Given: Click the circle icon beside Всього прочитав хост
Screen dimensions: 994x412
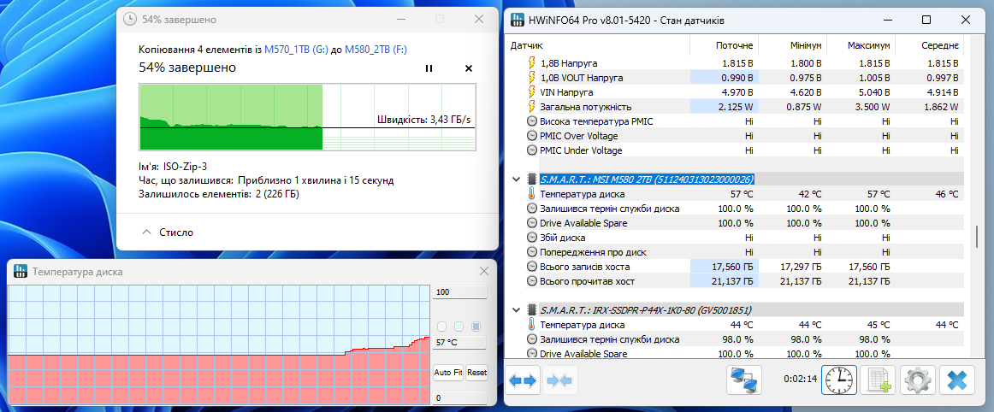Looking at the screenshot, I should coord(532,281).
